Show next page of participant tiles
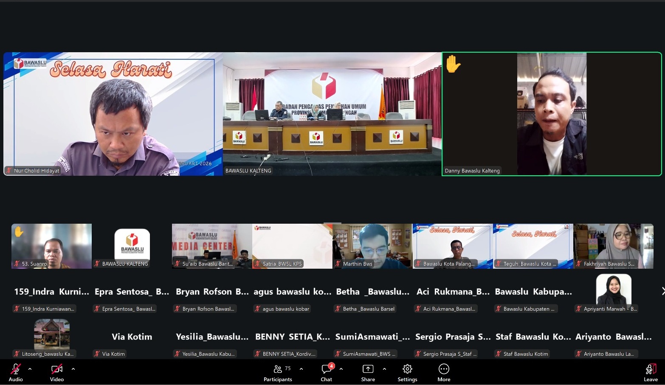Screen dimensions: 665x385 662,291
